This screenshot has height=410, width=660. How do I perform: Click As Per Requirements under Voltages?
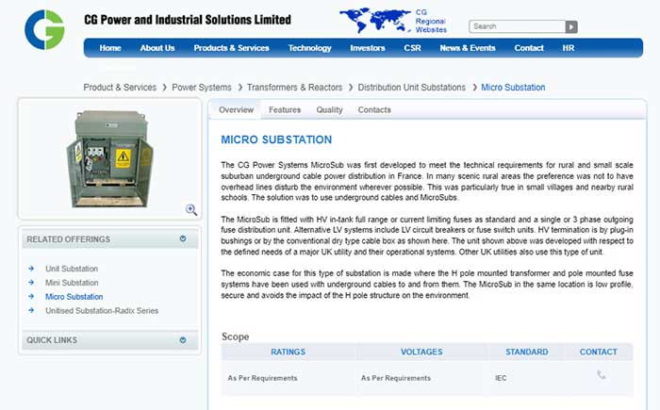[396, 378]
